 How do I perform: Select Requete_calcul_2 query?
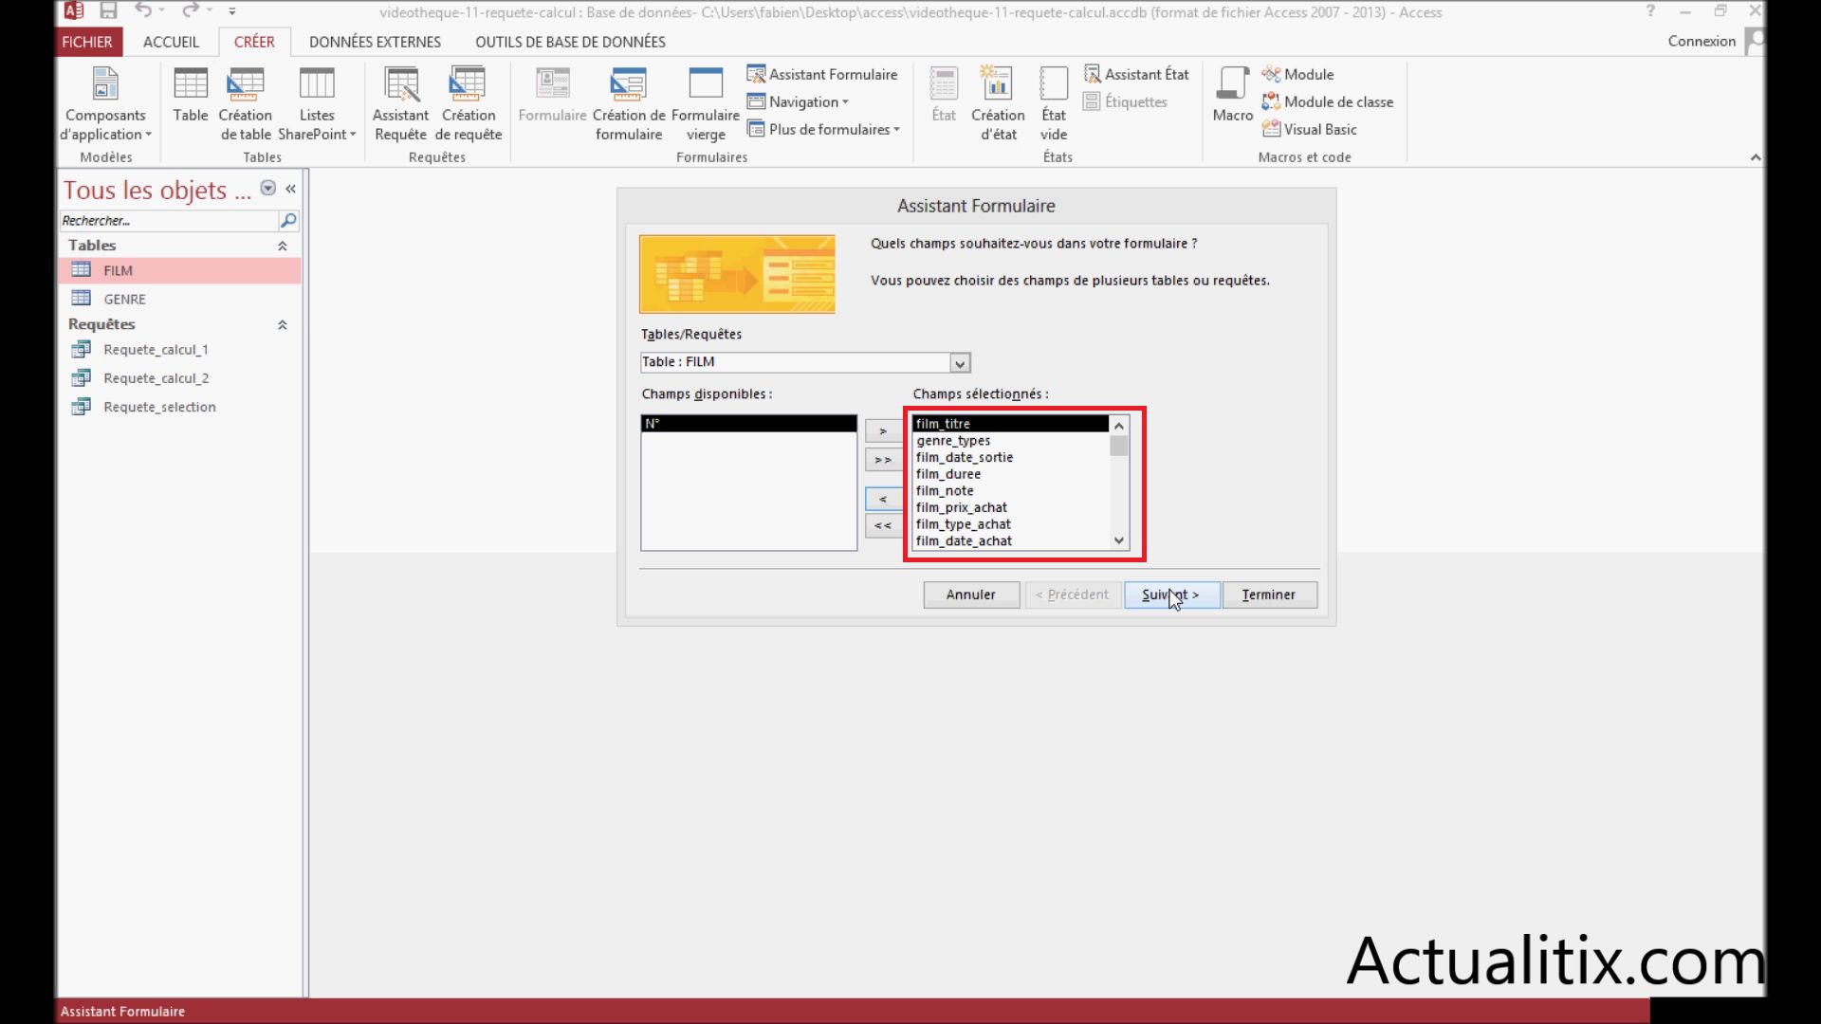click(180, 378)
